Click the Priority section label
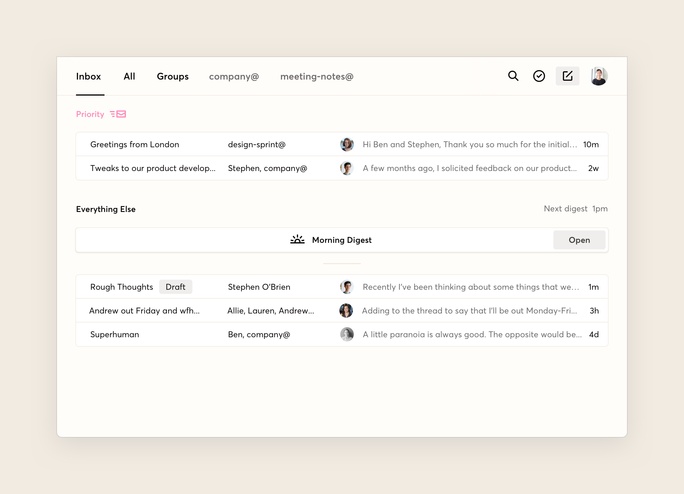This screenshot has height=494, width=684. tap(90, 114)
